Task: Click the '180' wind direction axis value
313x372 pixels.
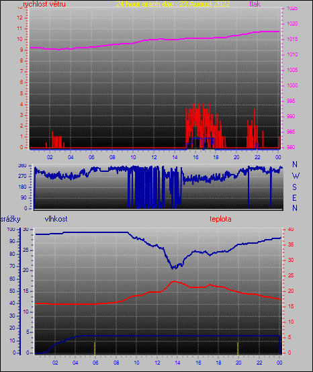Action: [22, 187]
